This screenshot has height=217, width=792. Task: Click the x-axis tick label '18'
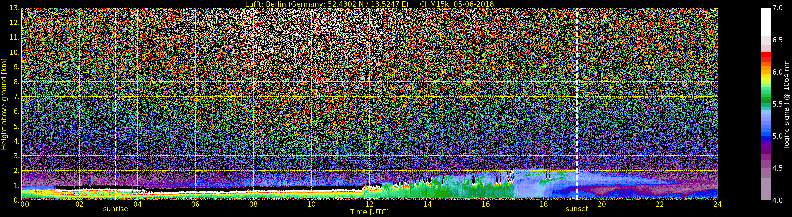tap(544, 204)
